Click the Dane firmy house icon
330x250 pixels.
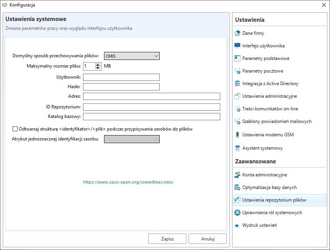point(237,33)
